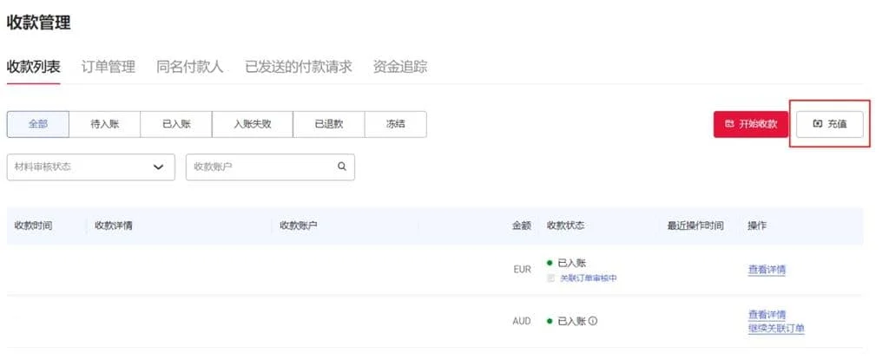Click the 关联订单审核中 link
This screenshot has height=360, width=889.
pos(589,278)
